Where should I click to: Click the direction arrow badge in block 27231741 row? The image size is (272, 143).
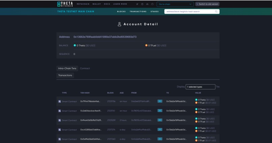(160, 110)
